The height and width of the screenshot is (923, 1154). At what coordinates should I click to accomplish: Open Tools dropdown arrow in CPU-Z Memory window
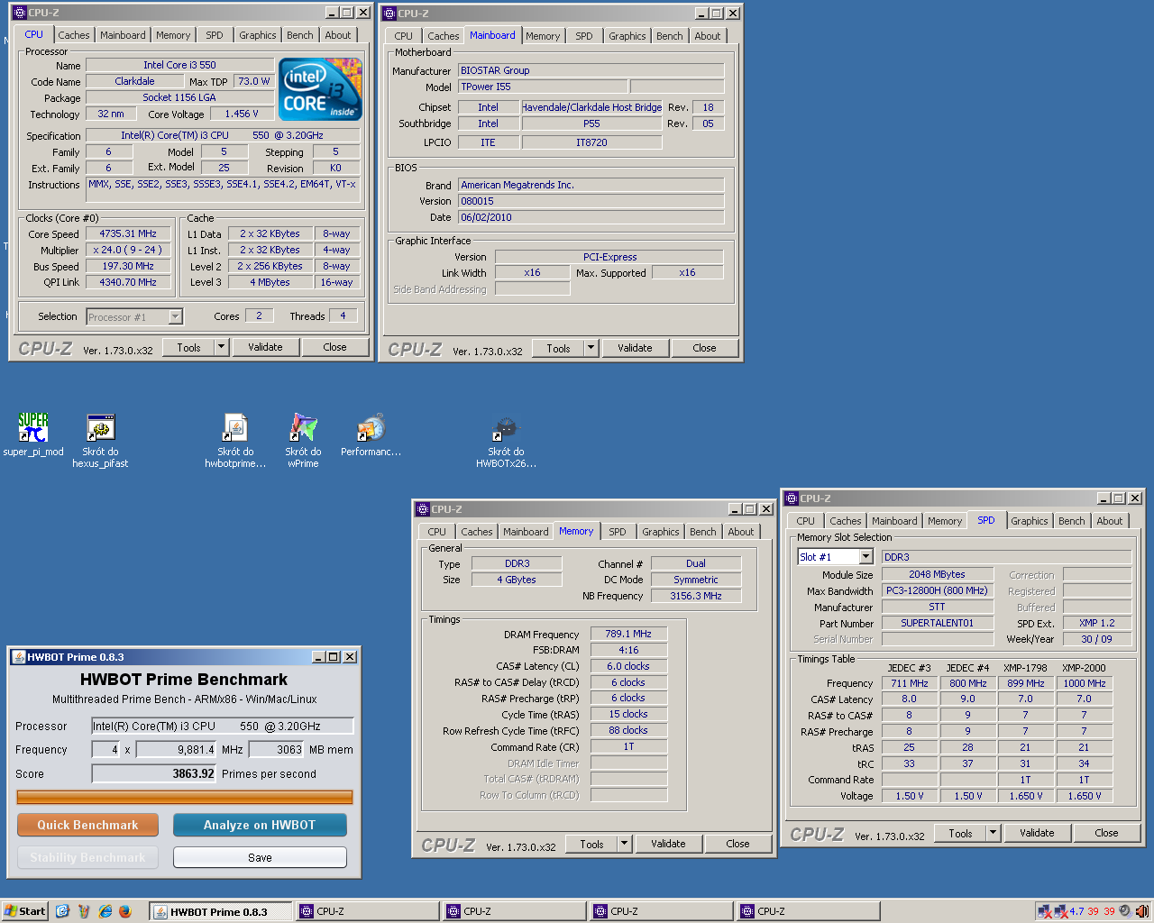click(x=624, y=844)
